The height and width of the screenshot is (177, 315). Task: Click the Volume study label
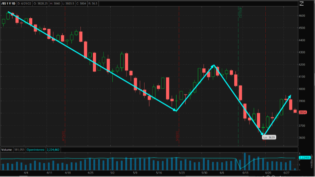click(6, 150)
